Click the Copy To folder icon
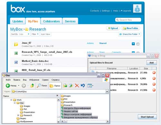The image size is (161, 125). click(x=71, y=85)
